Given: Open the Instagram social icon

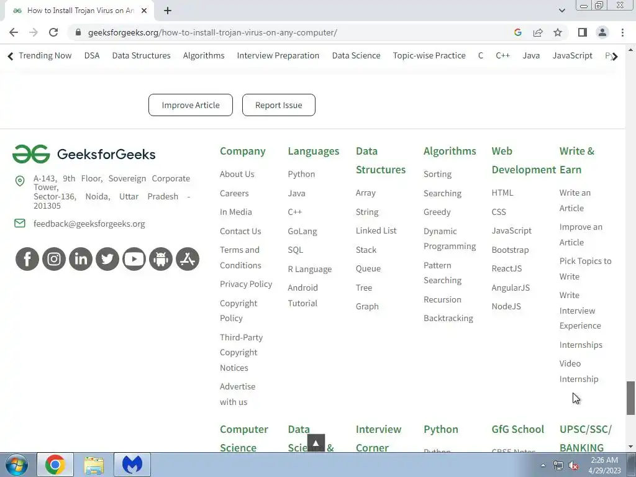Looking at the screenshot, I should (54, 259).
